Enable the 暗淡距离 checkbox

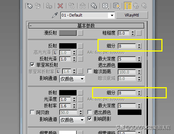(x=90, y=71)
